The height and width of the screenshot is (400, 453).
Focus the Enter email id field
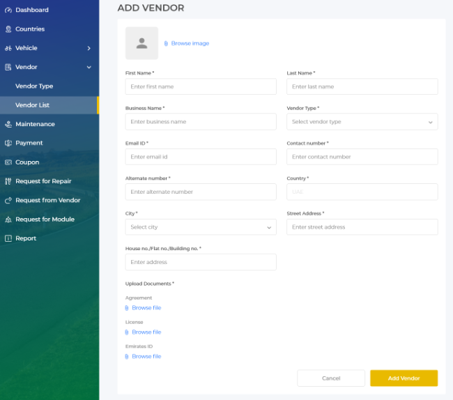tap(201, 157)
